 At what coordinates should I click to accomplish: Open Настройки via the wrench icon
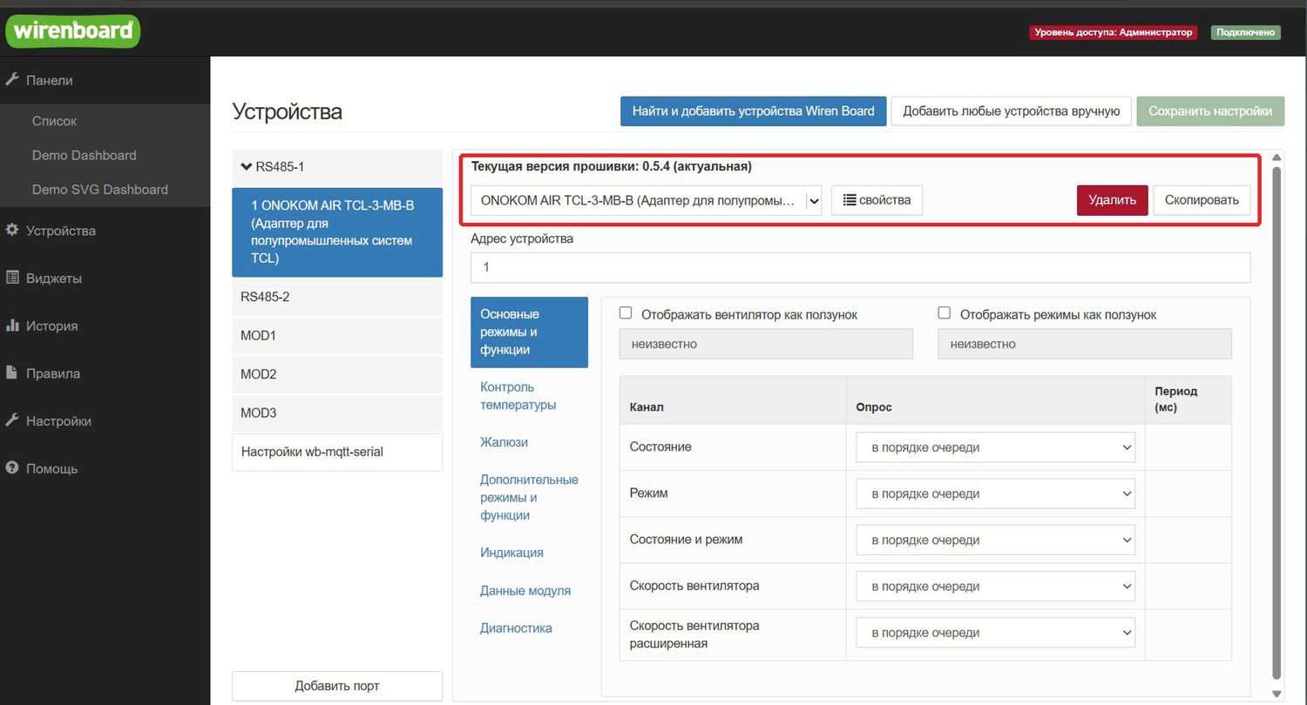tap(12, 420)
